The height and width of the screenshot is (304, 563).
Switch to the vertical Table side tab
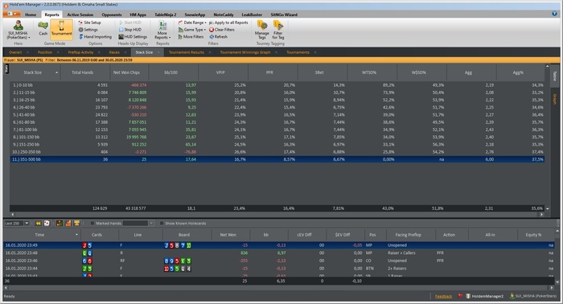tap(555, 76)
